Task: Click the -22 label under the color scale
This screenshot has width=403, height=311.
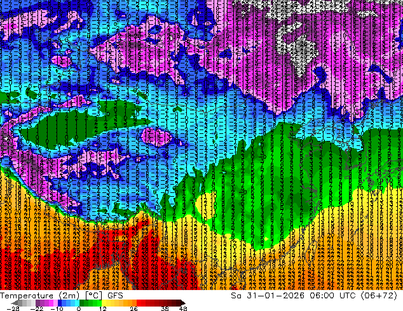Action: [36, 308]
